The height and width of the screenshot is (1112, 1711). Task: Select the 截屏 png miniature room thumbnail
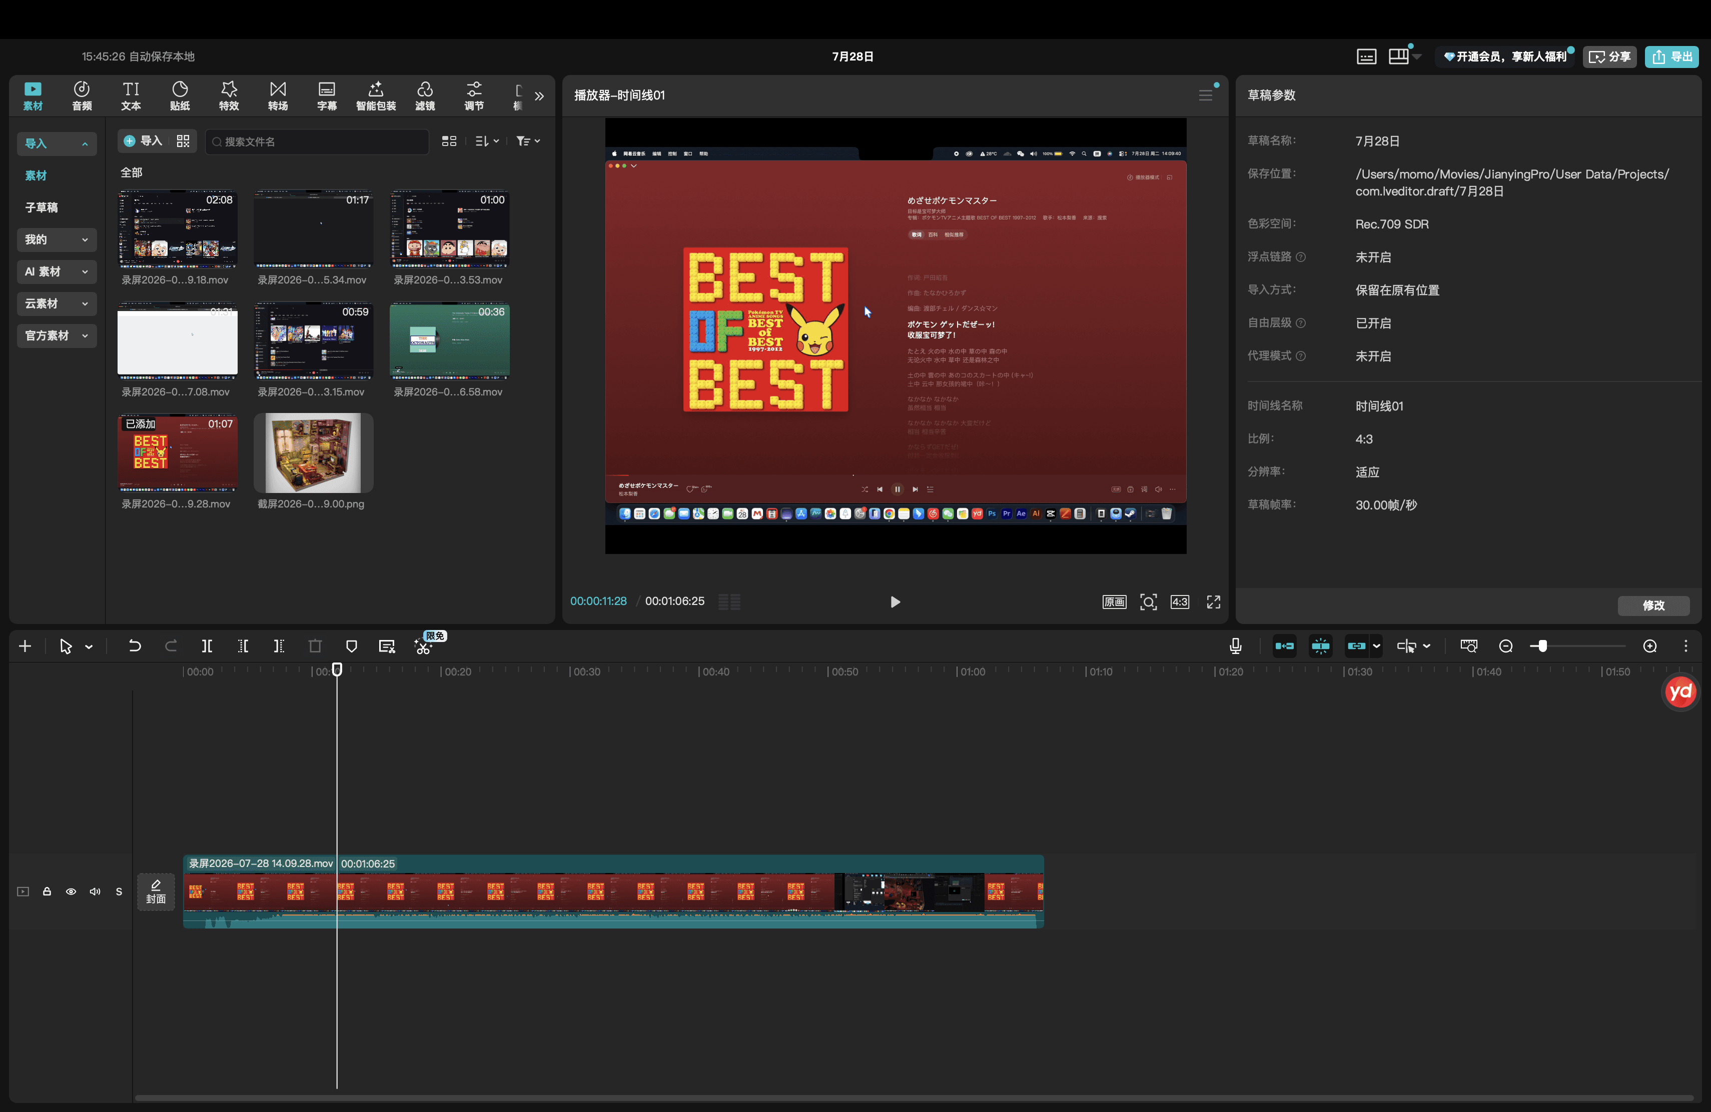[x=314, y=452]
